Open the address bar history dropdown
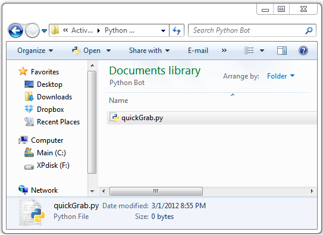Image resolution: width=323 pixels, height=235 pixels. pos(163,31)
